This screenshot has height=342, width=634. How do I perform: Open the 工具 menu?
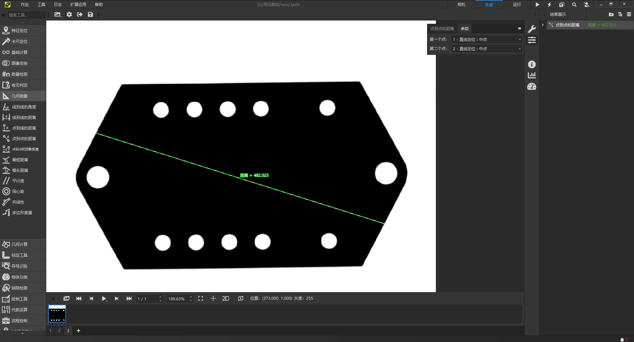[41, 5]
